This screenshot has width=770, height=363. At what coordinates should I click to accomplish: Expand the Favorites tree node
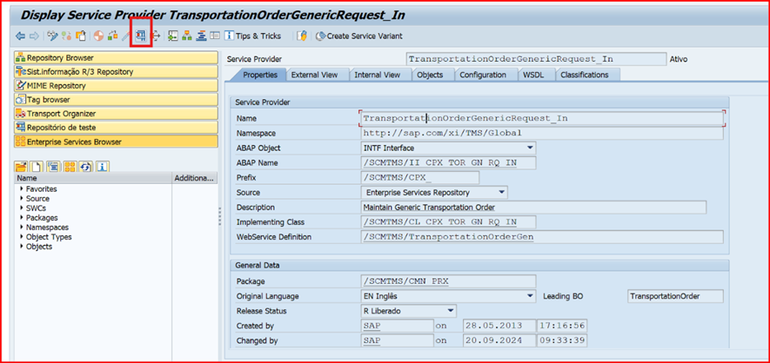click(22, 188)
